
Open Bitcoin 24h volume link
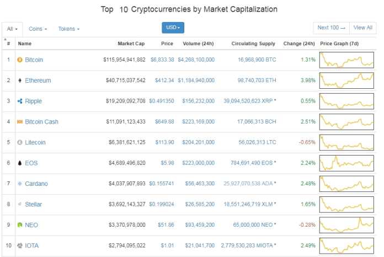coord(196,60)
